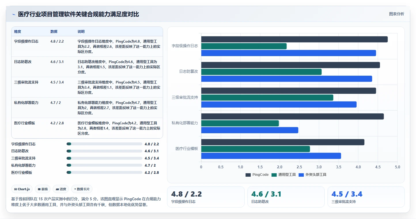Screen dimensions: 416x219
Task: Select the 私有化部署能力 table cell
Action: tap(26, 102)
